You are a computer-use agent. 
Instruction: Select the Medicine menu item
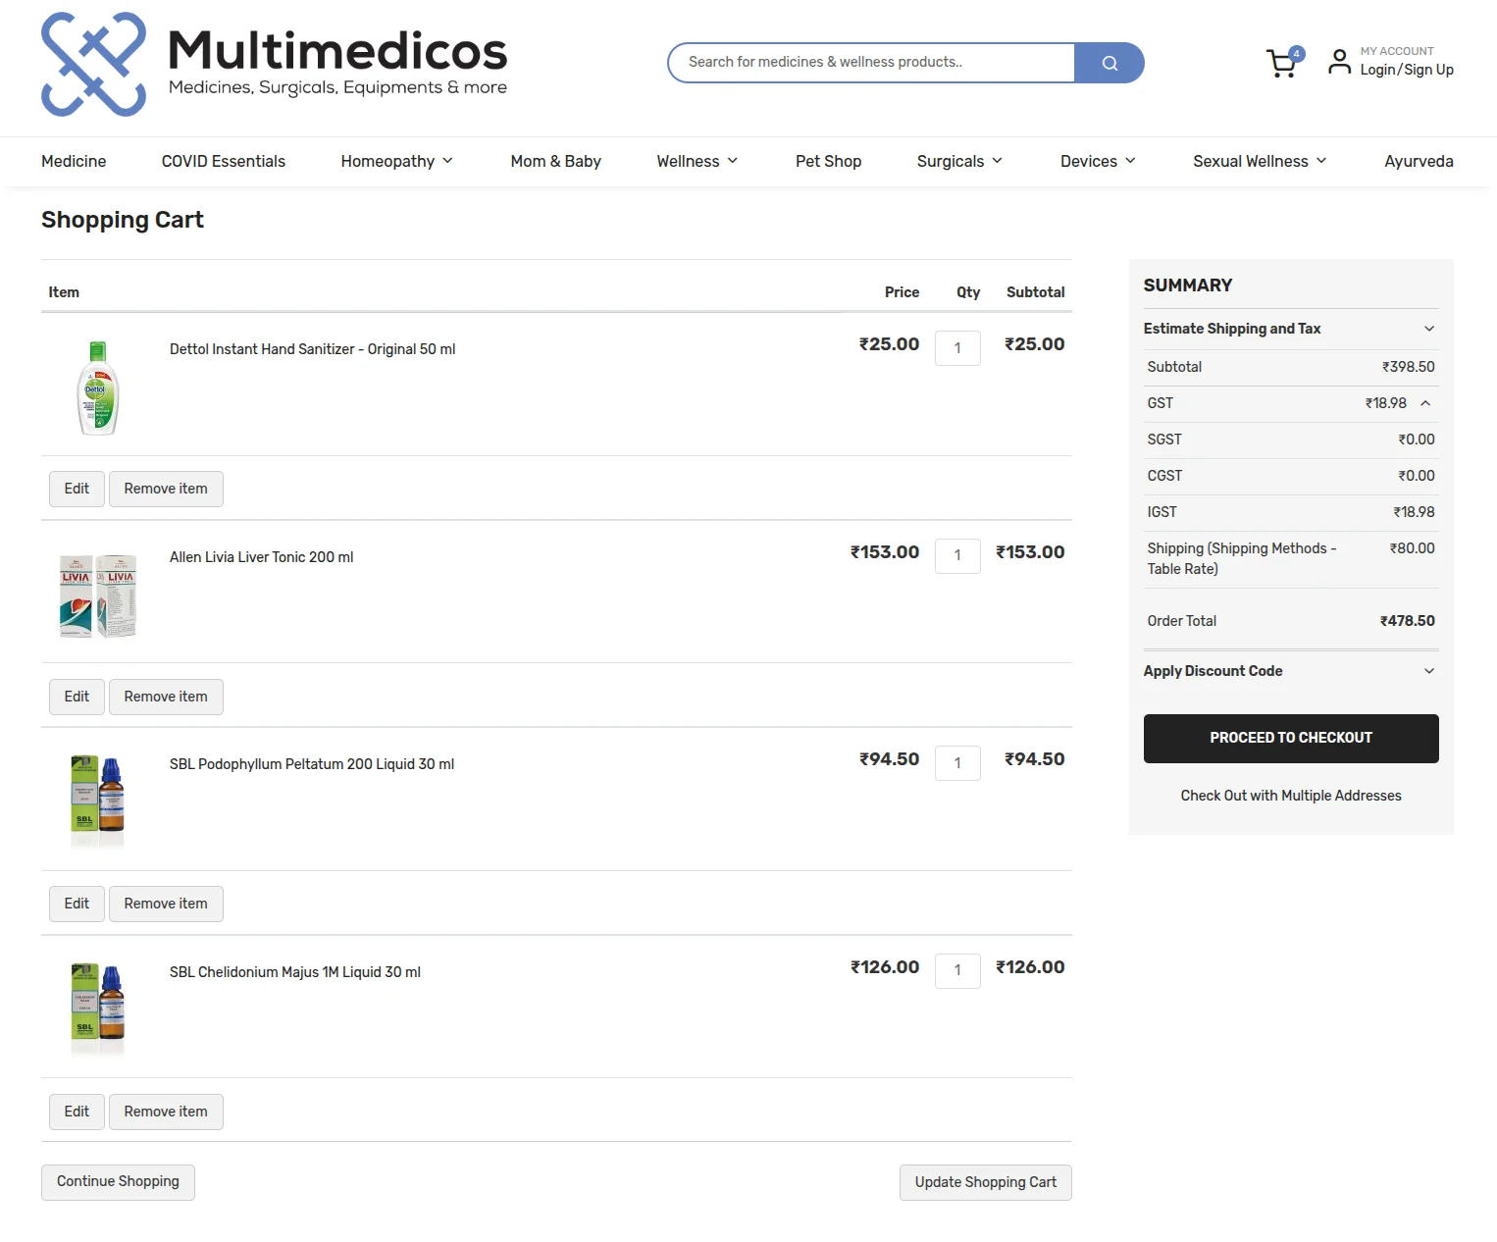tap(74, 161)
